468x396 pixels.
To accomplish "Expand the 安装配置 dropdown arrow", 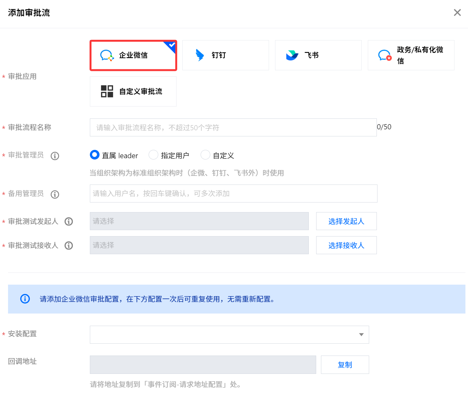I will click(361, 335).
